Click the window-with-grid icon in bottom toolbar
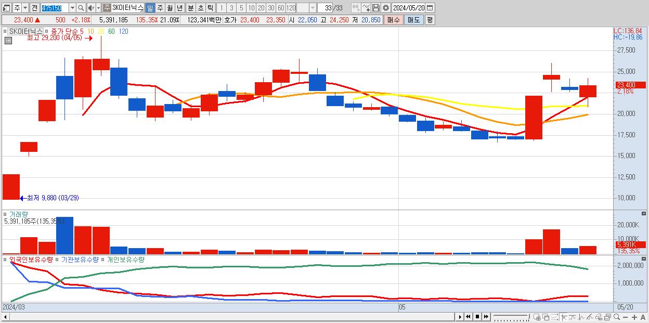This screenshot has height=323, width=649. click(537, 317)
